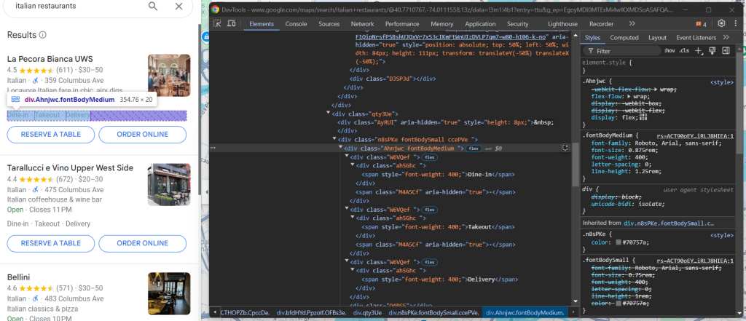Screen dimensions: 746x321
Task: Click RESERVE A TABLE for Tarallucci e Vino
Action: click(51, 244)
